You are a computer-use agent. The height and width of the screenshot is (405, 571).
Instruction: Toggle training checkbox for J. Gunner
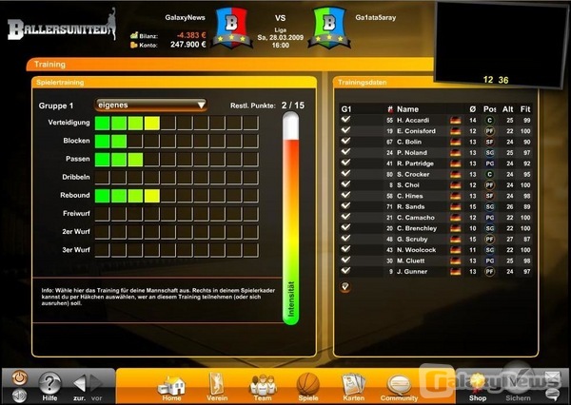pyautogui.click(x=346, y=271)
